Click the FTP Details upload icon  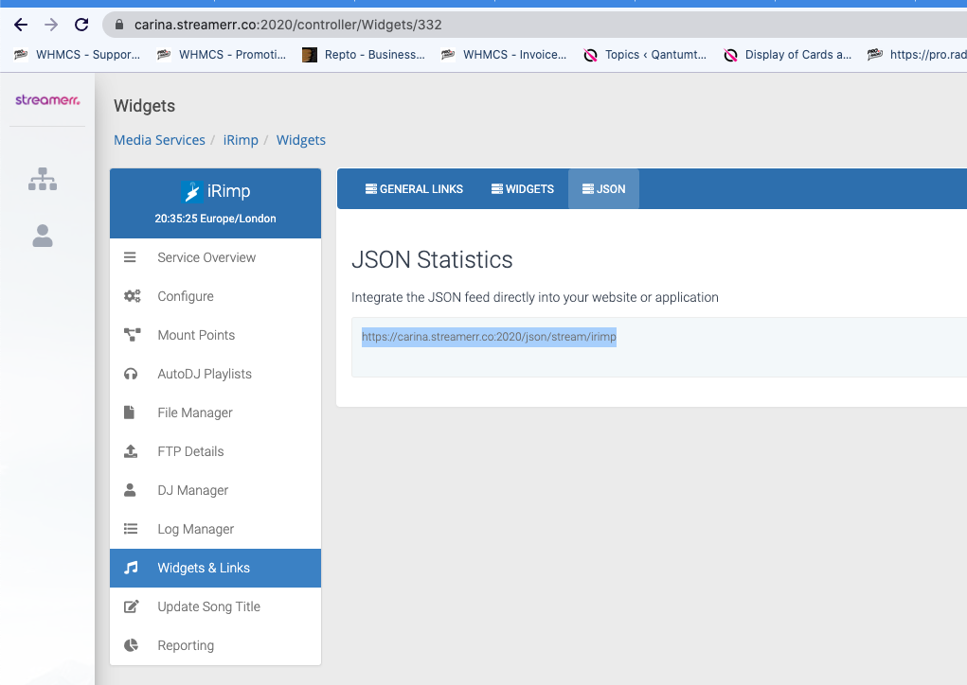coord(131,451)
